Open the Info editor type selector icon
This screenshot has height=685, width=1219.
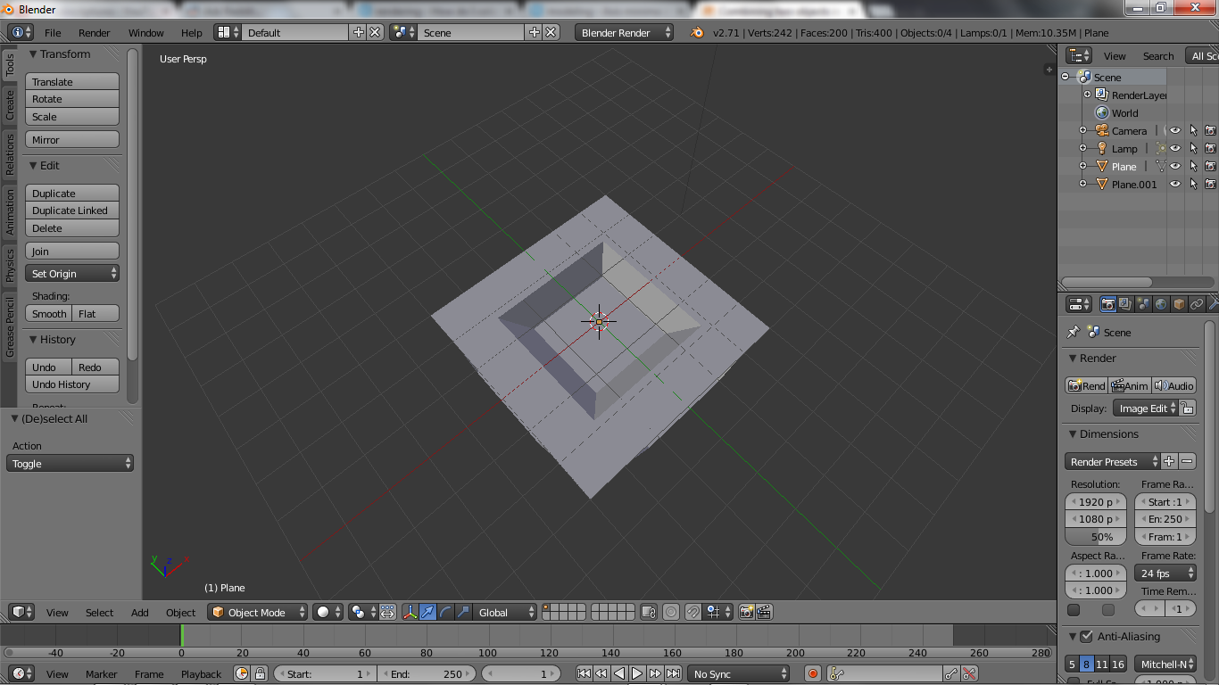(x=21, y=32)
